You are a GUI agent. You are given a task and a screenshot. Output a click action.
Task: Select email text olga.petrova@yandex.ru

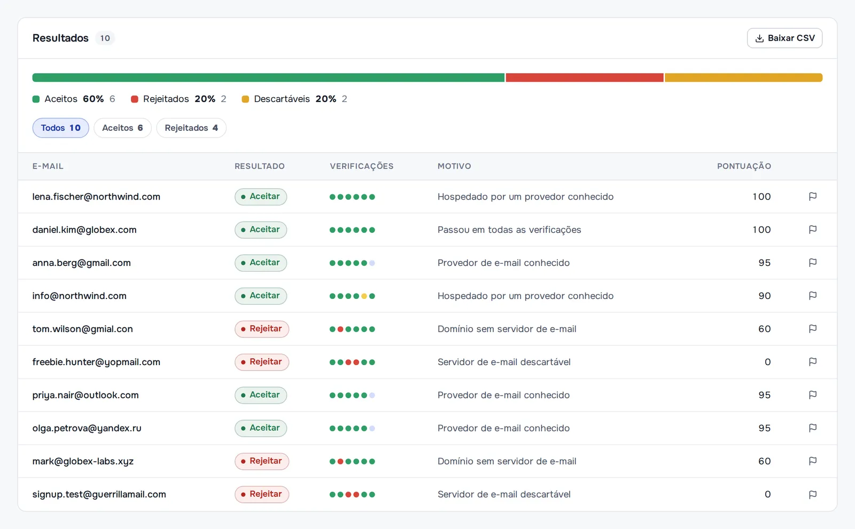click(87, 428)
